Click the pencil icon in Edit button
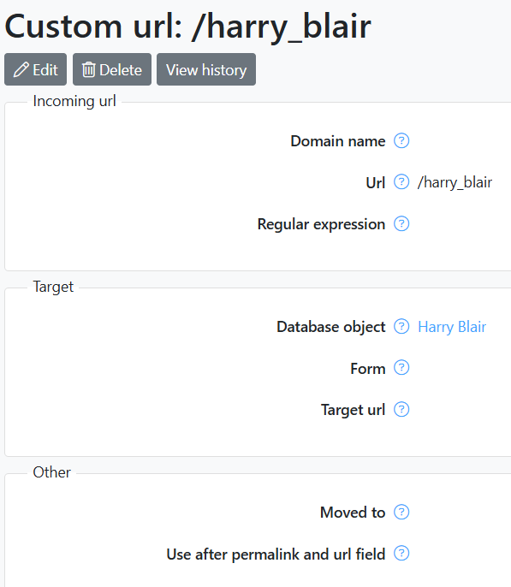The image size is (511, 587). [21, 69]
